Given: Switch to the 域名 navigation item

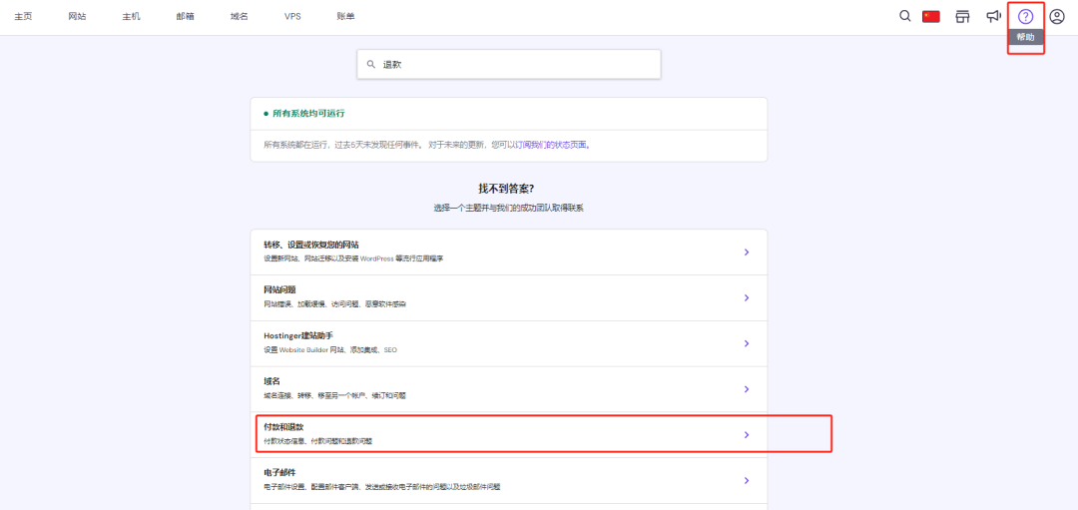Looking at the screenshot, I should click(239, 17).
